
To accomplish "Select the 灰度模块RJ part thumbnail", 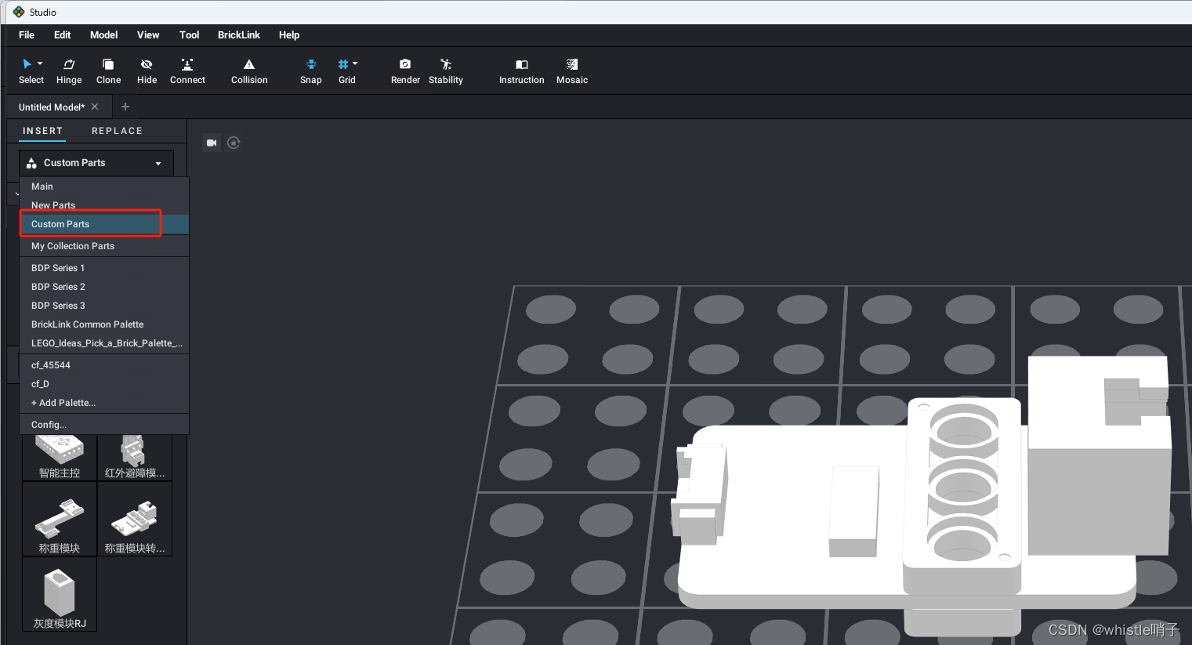I will click(x=60, y=594).
